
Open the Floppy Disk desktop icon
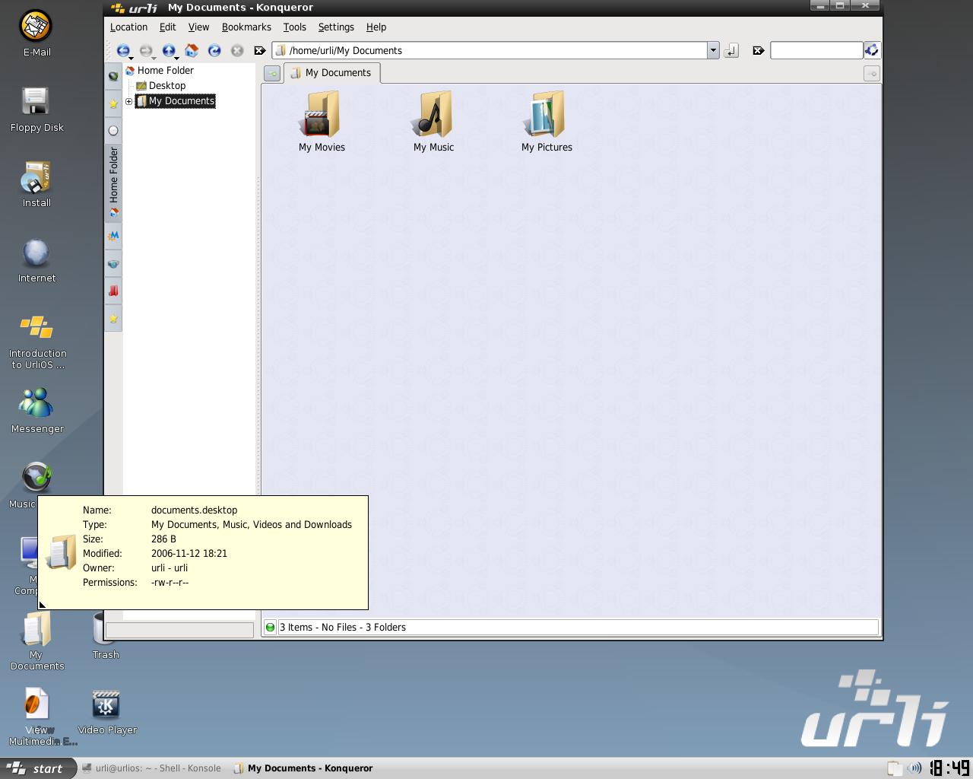[x=36, y=110]
